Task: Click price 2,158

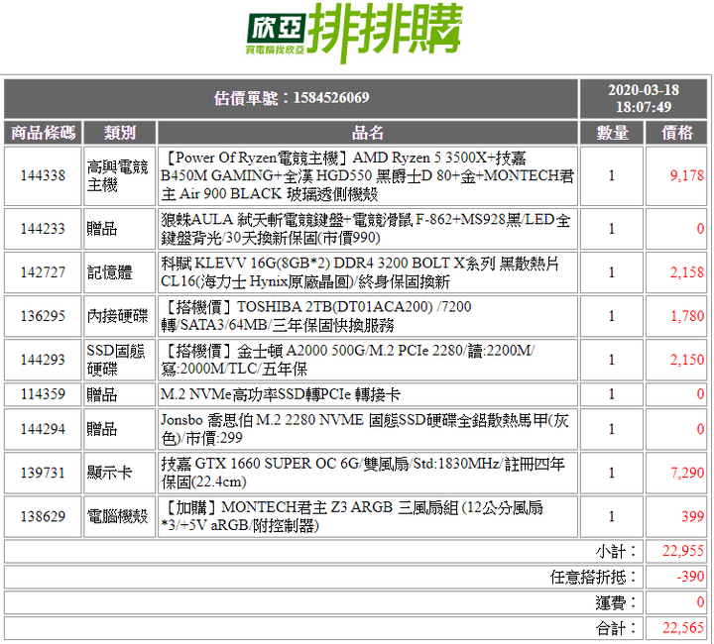Action: click(686, 272)
